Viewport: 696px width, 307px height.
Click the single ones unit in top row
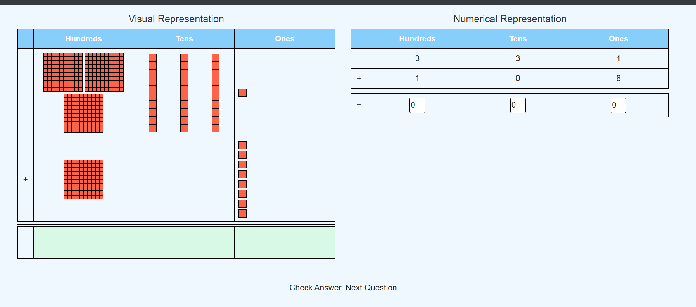242,93
